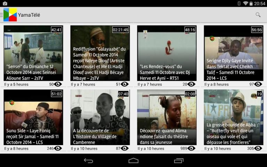The width and height of the screenshot is (267, 167).
Task: Tap the eye icon beside 989 views
Action: point(192,149)
